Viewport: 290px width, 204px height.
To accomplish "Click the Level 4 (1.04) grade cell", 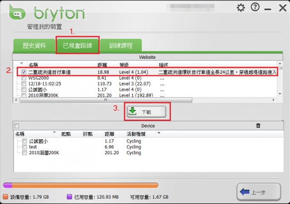I will [x=134, y=72].
